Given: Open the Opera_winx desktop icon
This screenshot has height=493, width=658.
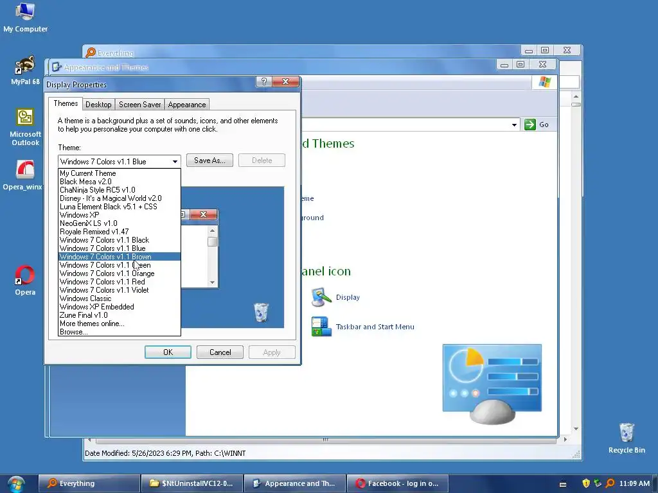Looking at the screenshot, I should [x=22, y=175].
